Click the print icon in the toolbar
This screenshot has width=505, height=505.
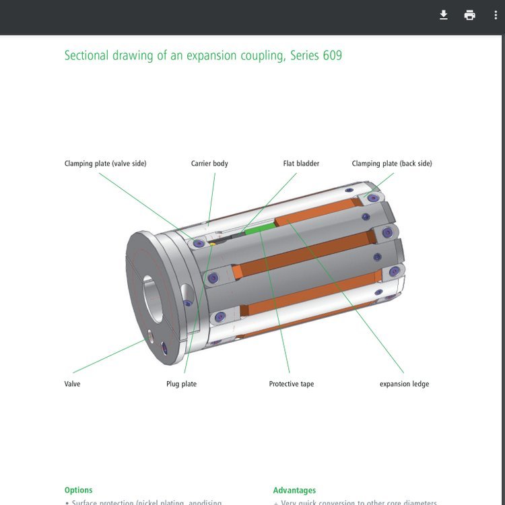[470, 15]
